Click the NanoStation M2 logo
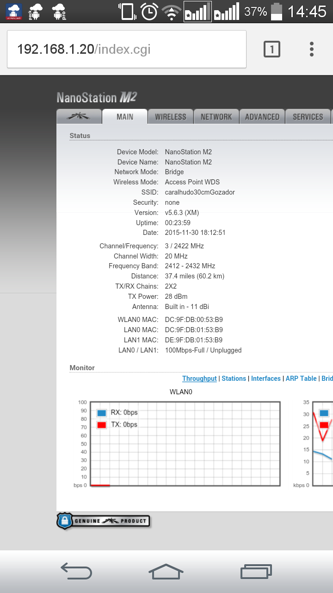 click(x=97, y=97)
